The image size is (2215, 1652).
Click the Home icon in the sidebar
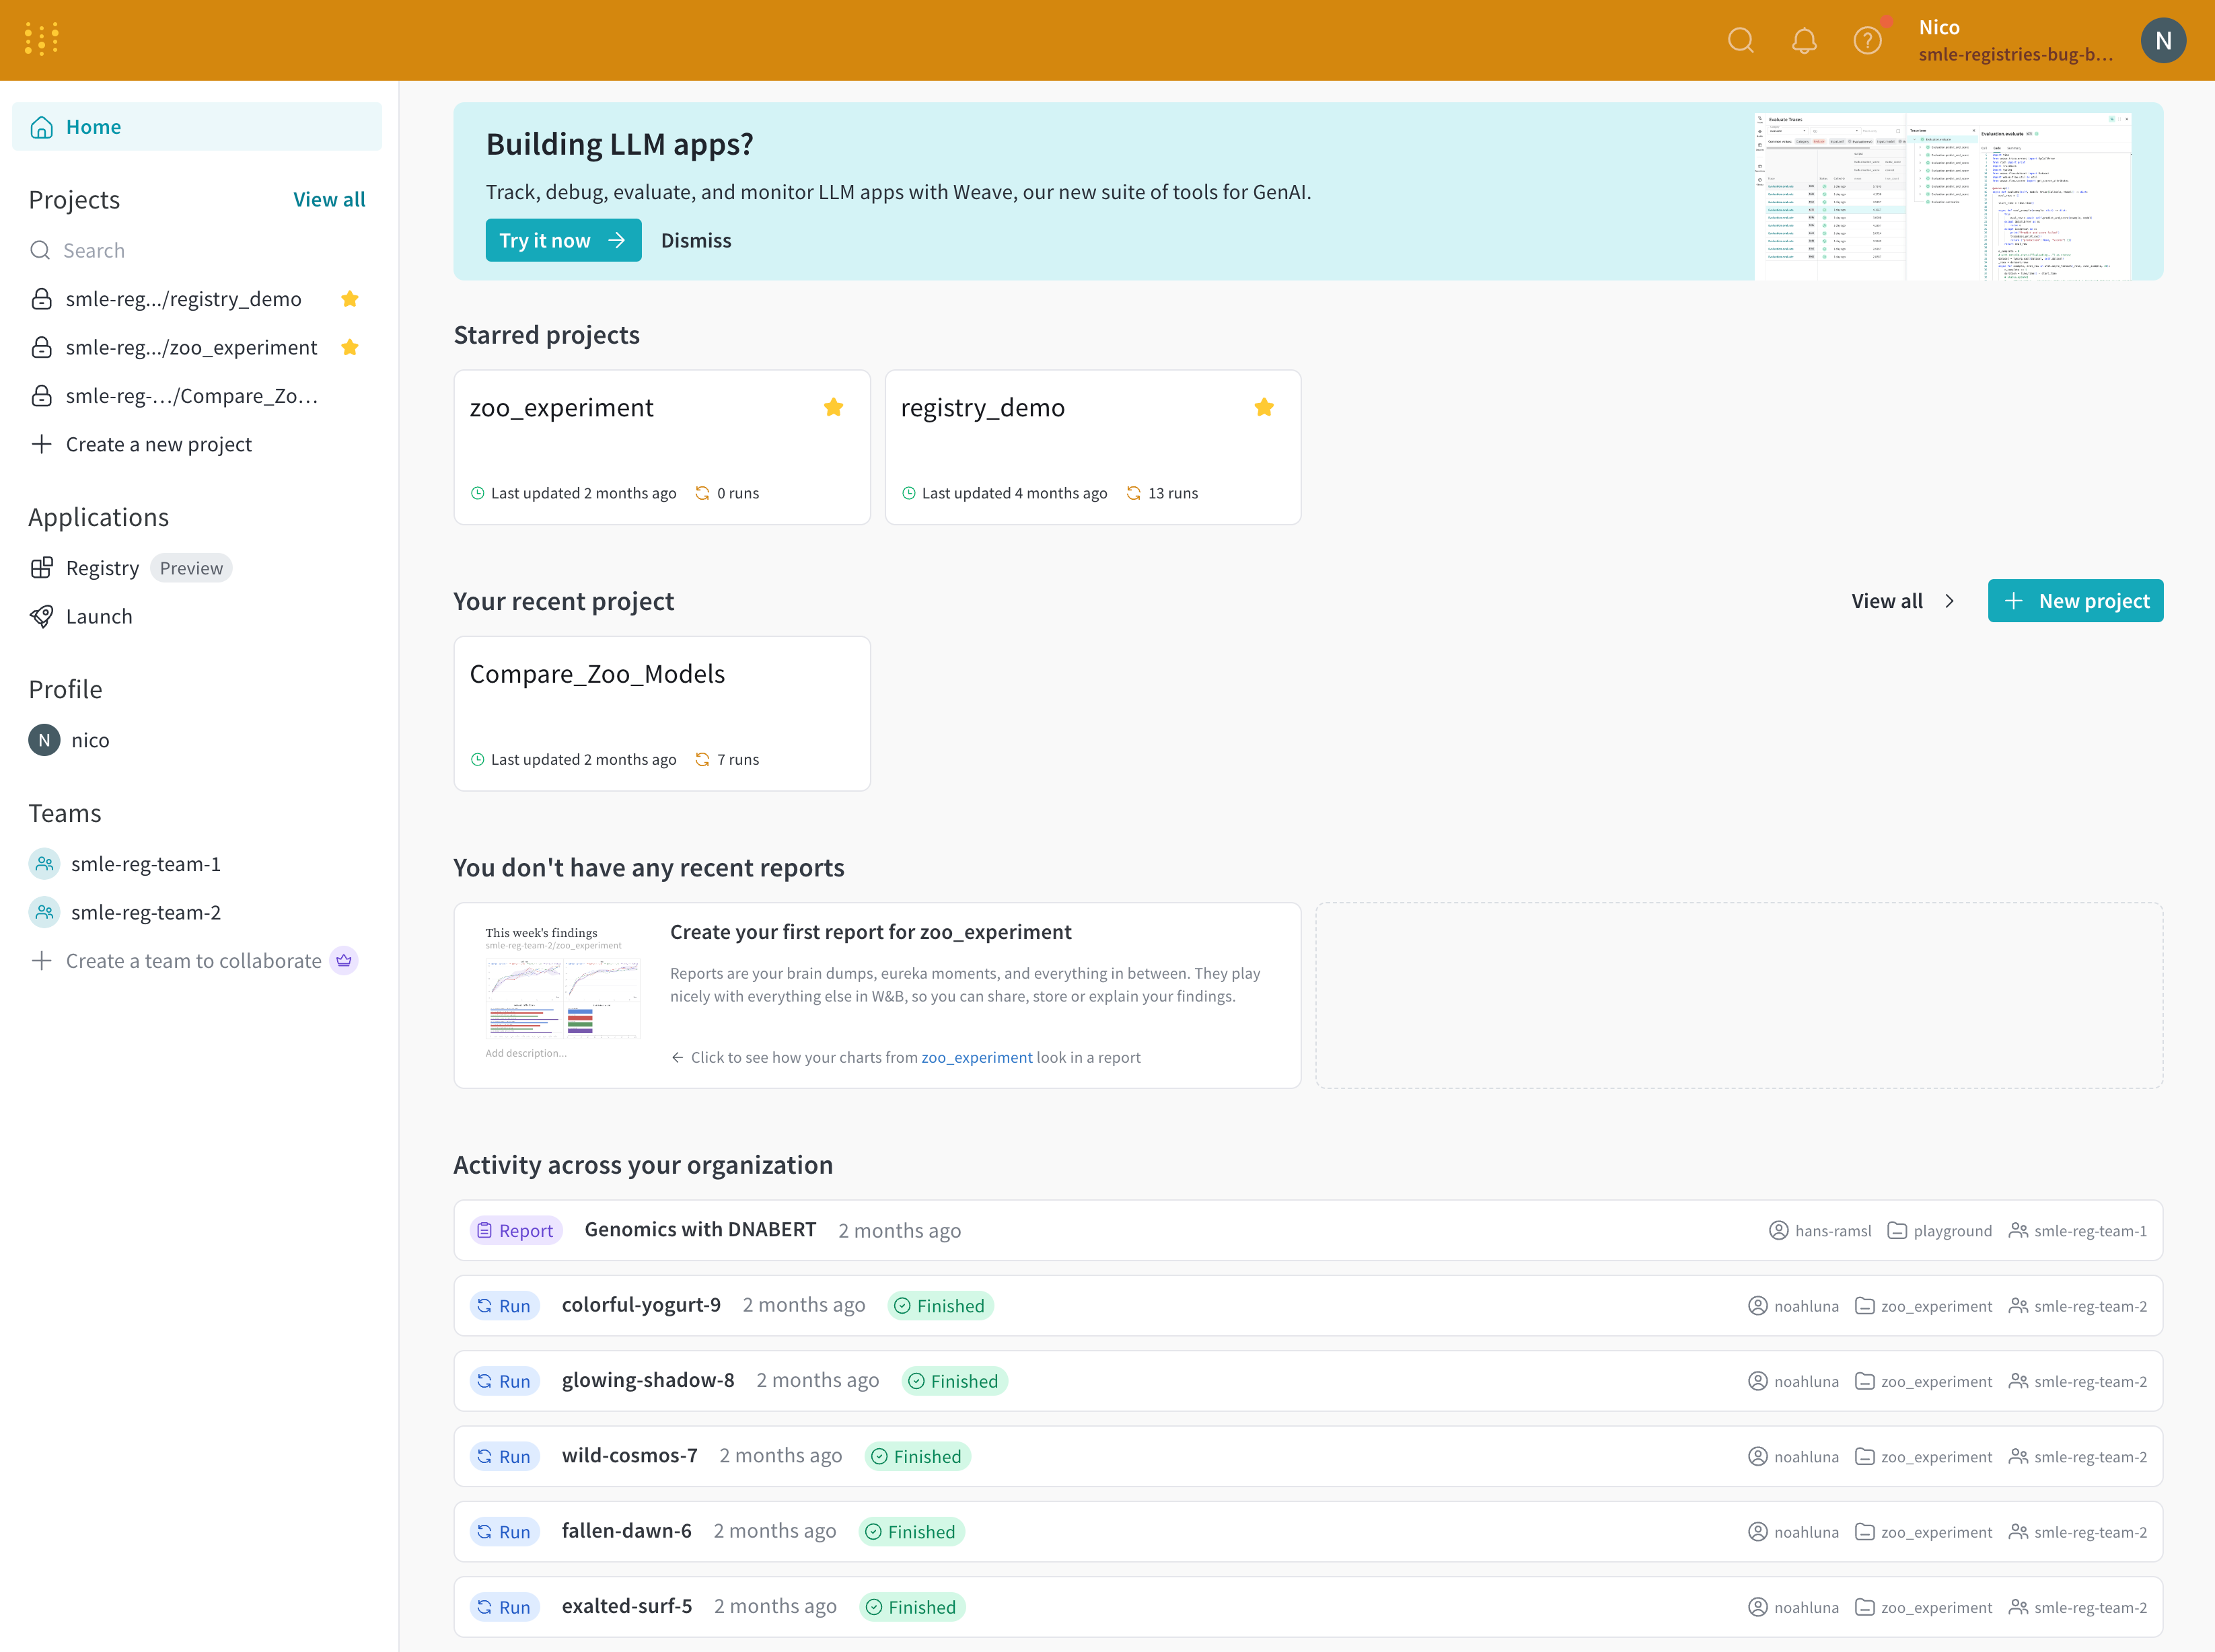point(41,126)
